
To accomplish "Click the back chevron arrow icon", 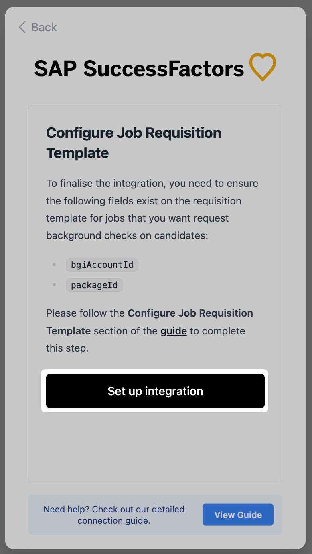I will tap(22, 27).
